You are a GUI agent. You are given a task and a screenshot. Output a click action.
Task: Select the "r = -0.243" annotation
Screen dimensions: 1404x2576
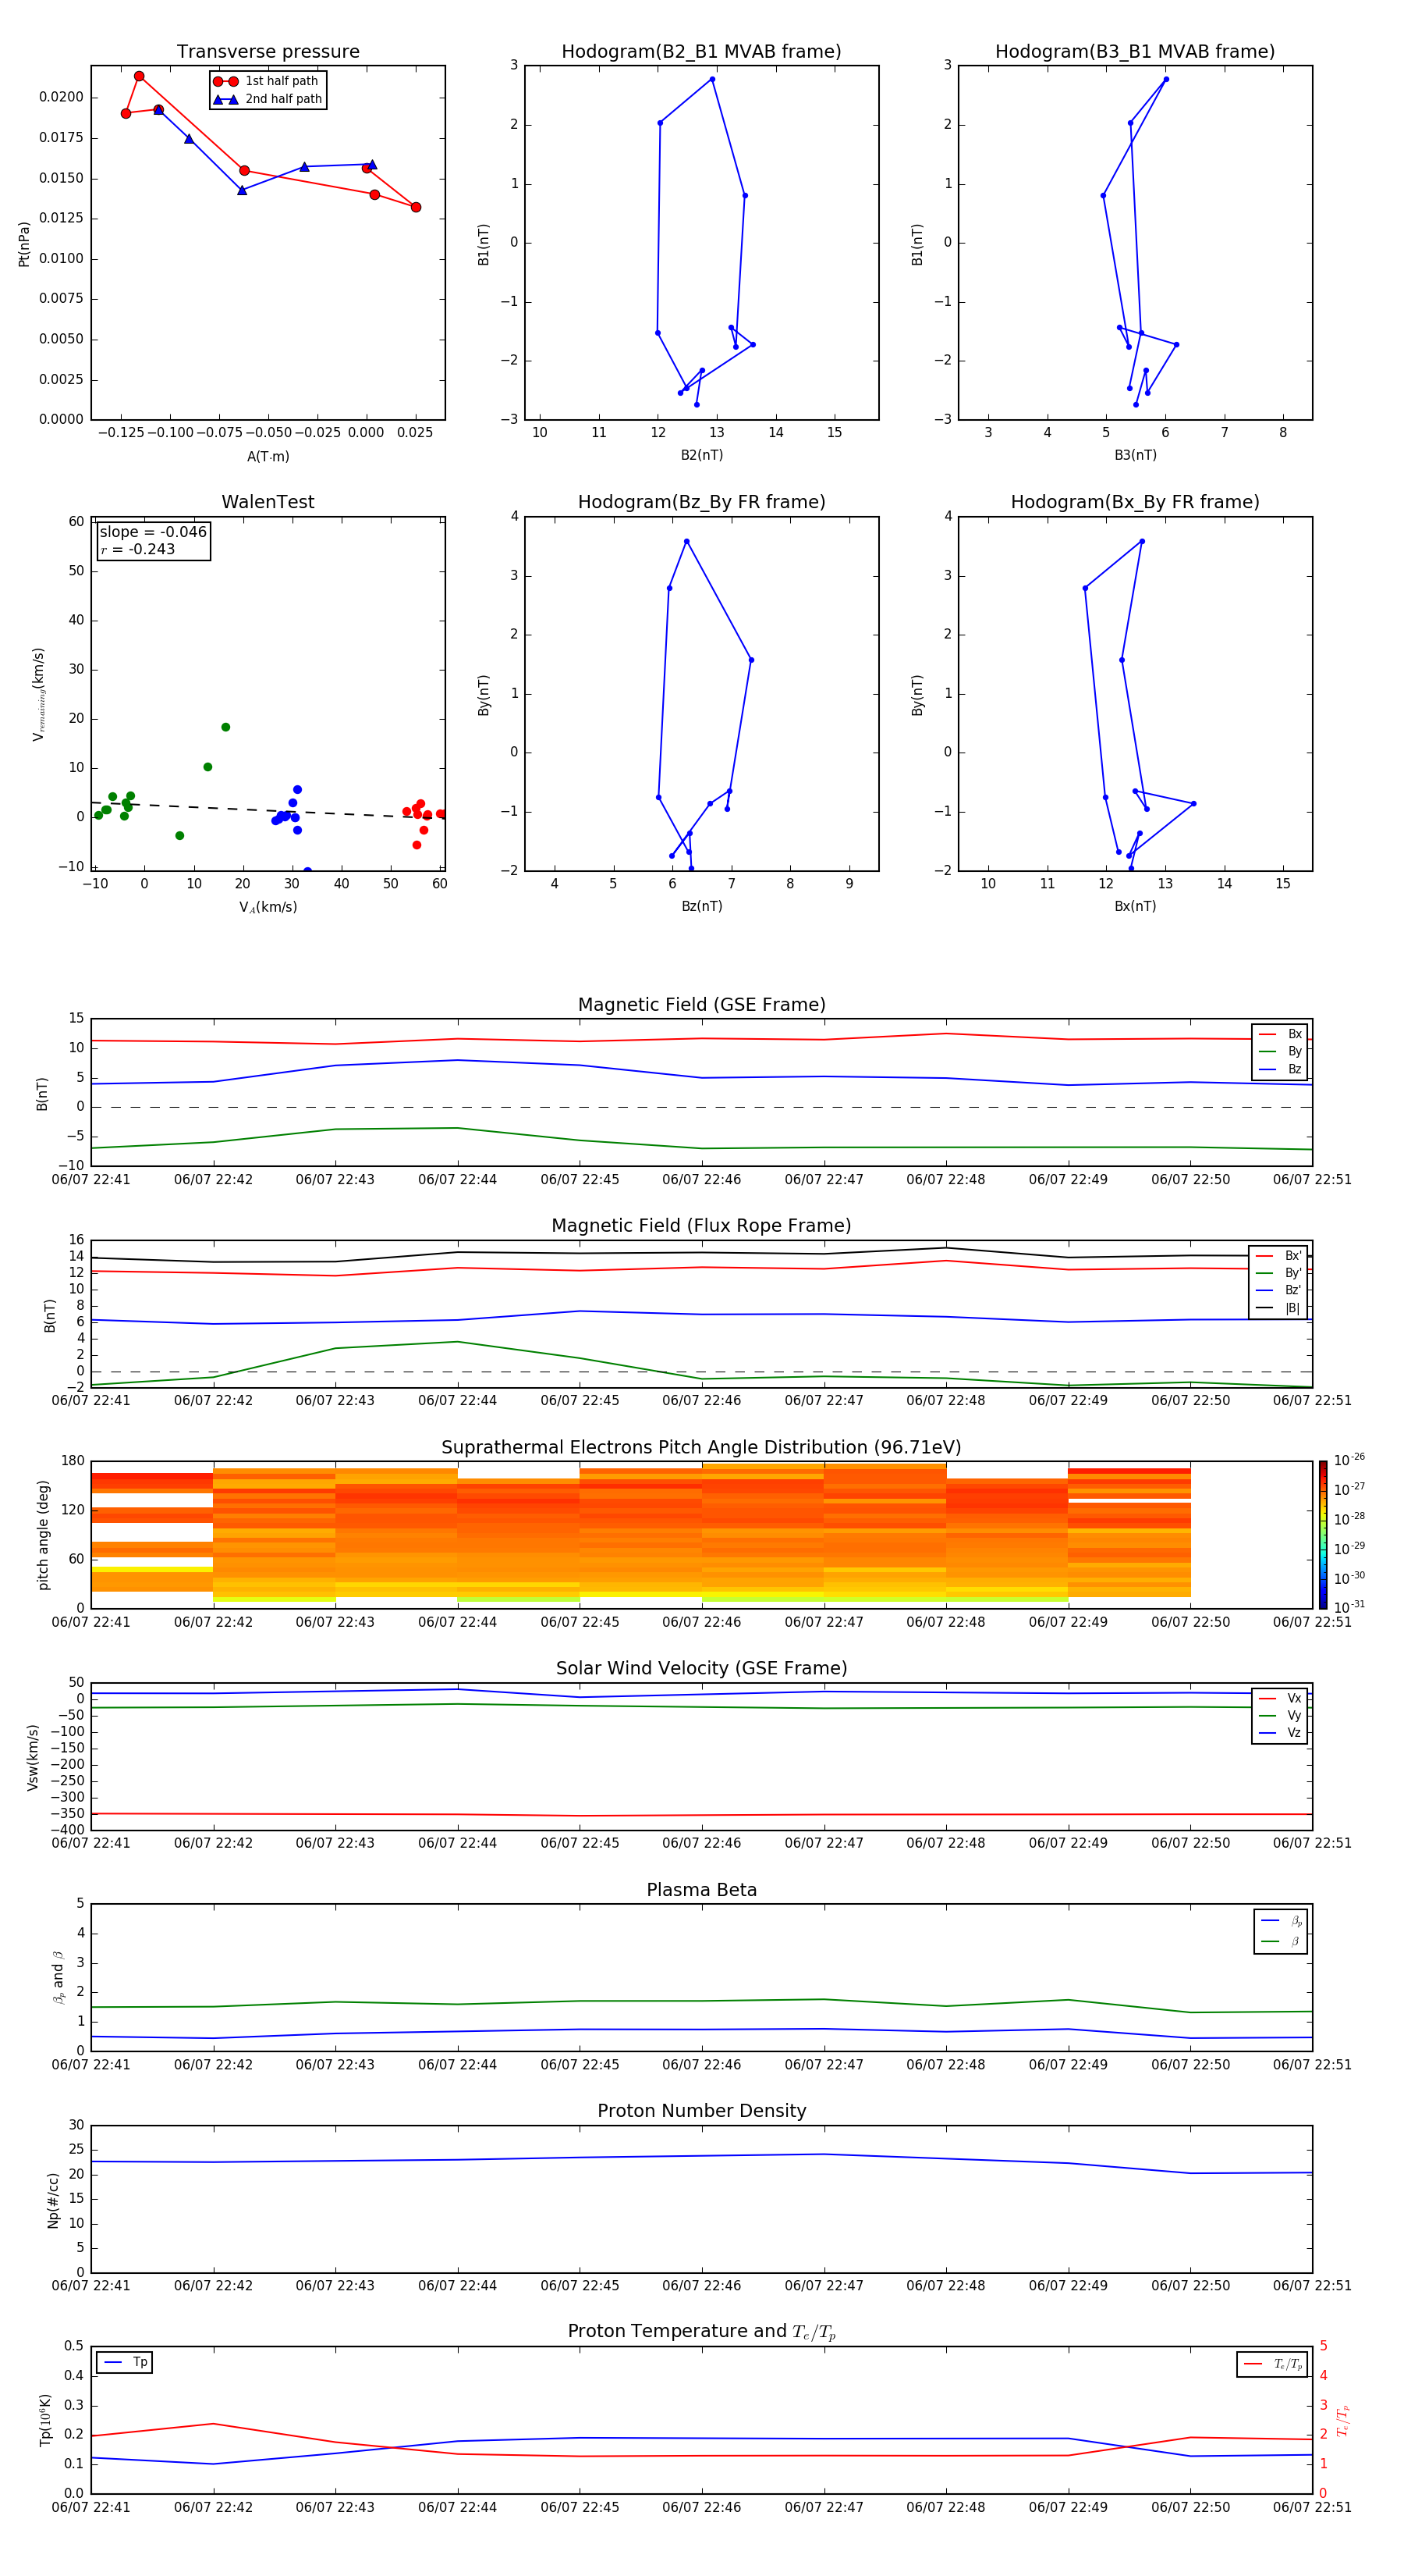click(138, 549)
